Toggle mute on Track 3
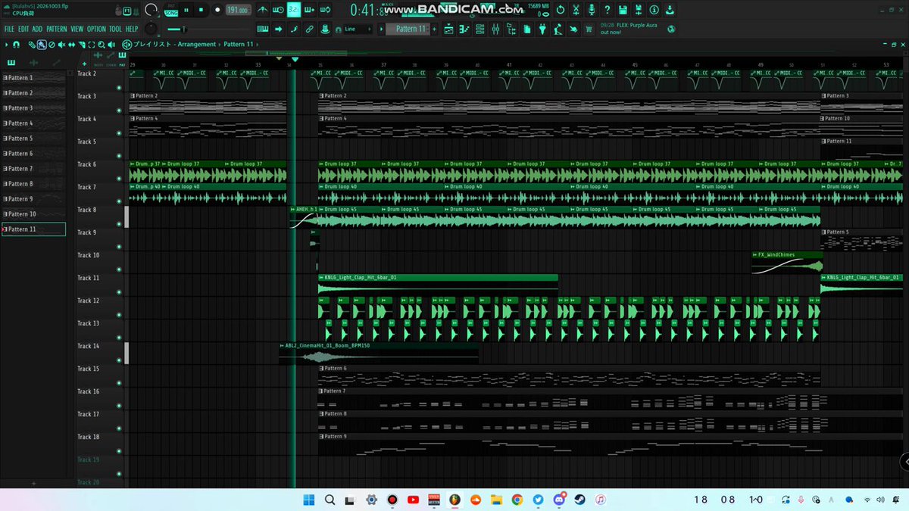This screenshot has height=511, width=909. tap(119, 111)
